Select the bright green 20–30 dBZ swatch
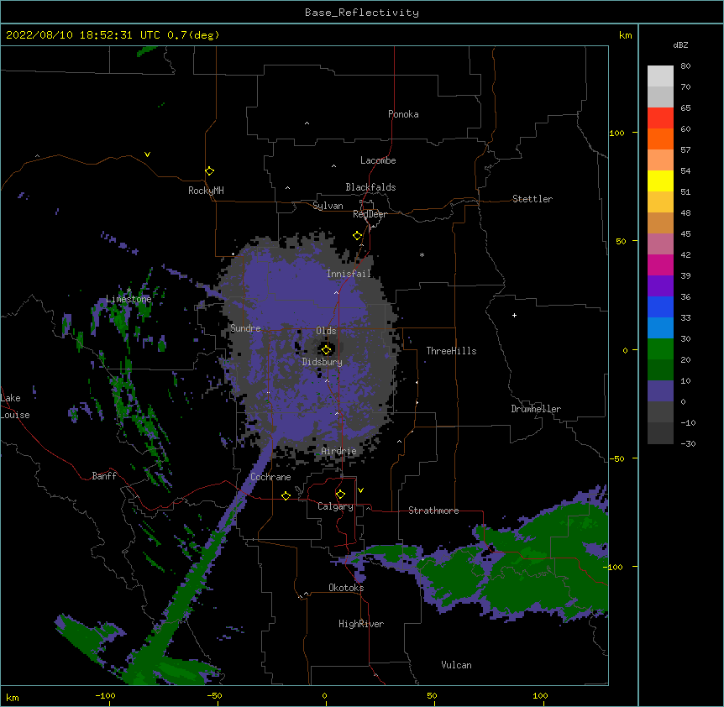The width and height of the screenshot is (724, 707). coord(660,349)
